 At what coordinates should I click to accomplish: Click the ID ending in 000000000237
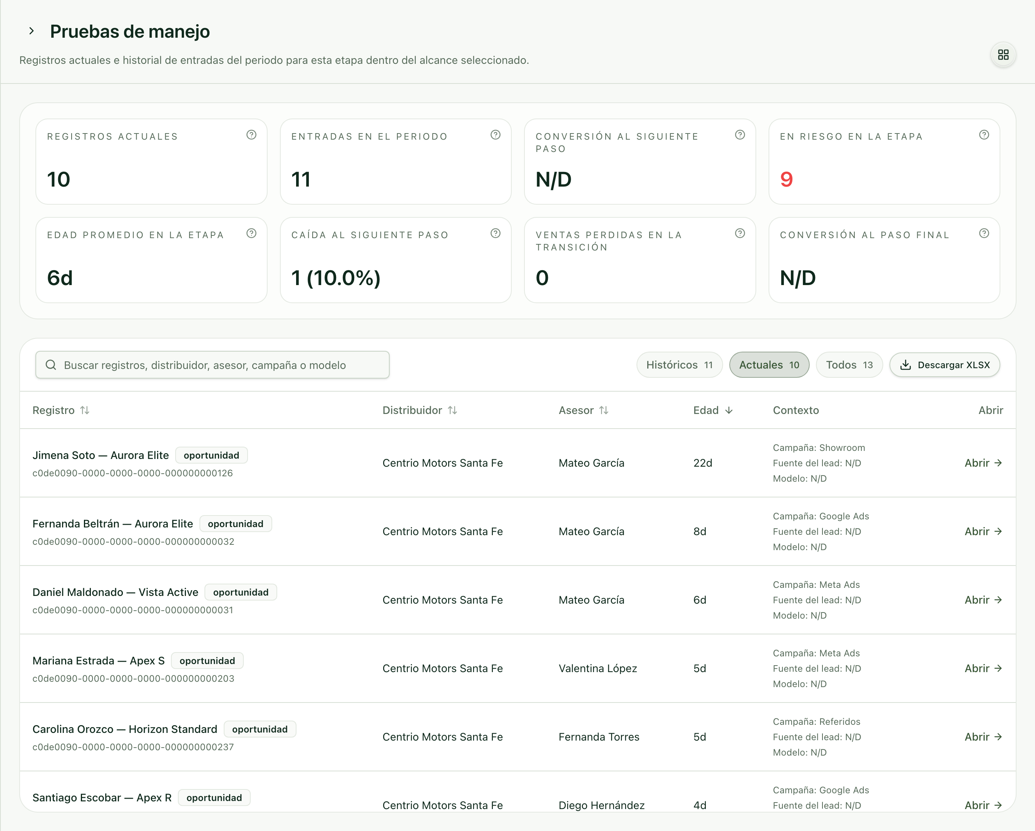133,747
